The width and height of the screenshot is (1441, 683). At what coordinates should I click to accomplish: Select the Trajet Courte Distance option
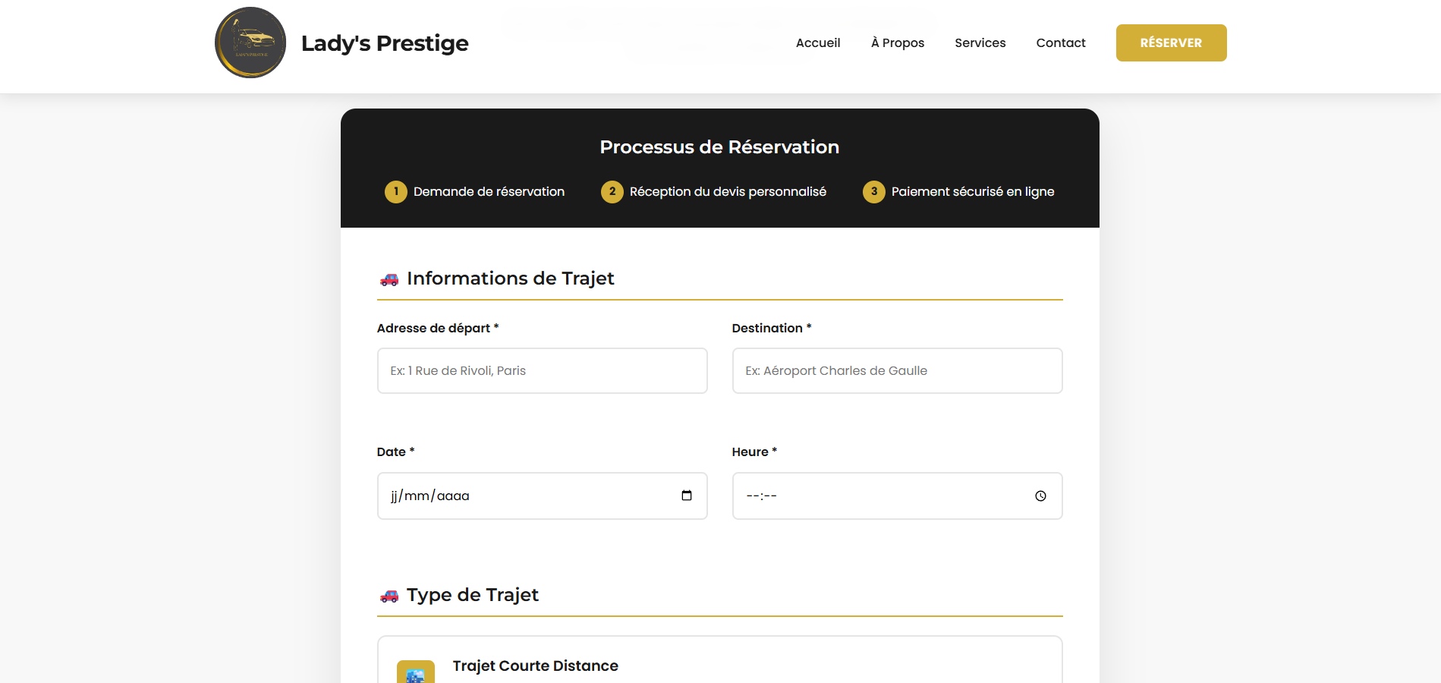[719, 666]
